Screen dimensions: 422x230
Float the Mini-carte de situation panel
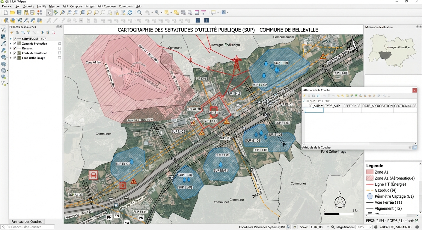[x=417, y=27]
